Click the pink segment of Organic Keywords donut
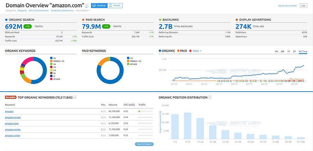This screenshot has width=313, height=151. [28, 60]
